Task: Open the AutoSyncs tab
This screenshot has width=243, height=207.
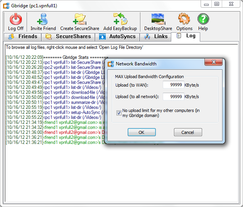Action: [117, 37]
